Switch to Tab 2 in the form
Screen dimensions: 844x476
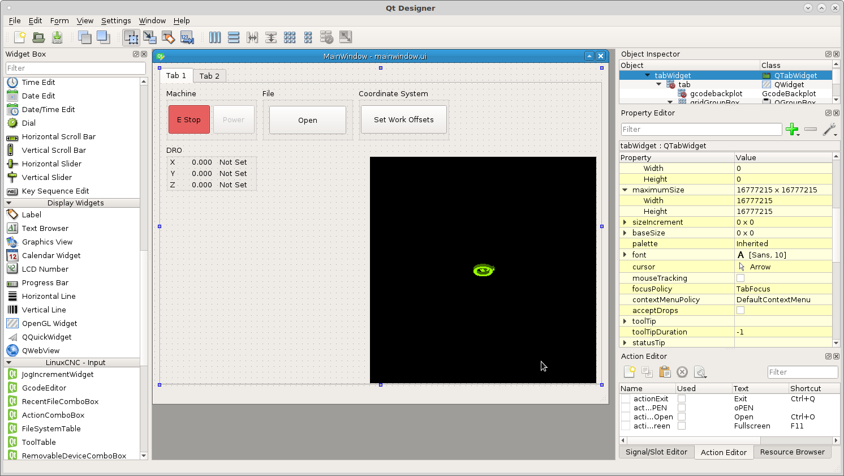tap(209, 76)
